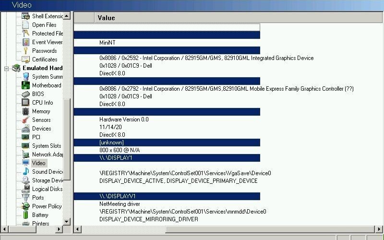Select the 800 x 600 @ N/A row
The image size is (384, 240).
coord(167,150)
